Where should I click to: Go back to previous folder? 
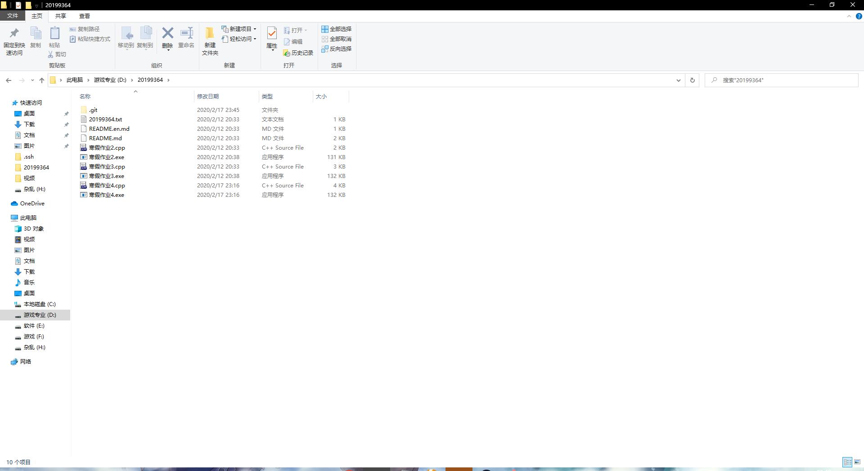click(9, 80)
